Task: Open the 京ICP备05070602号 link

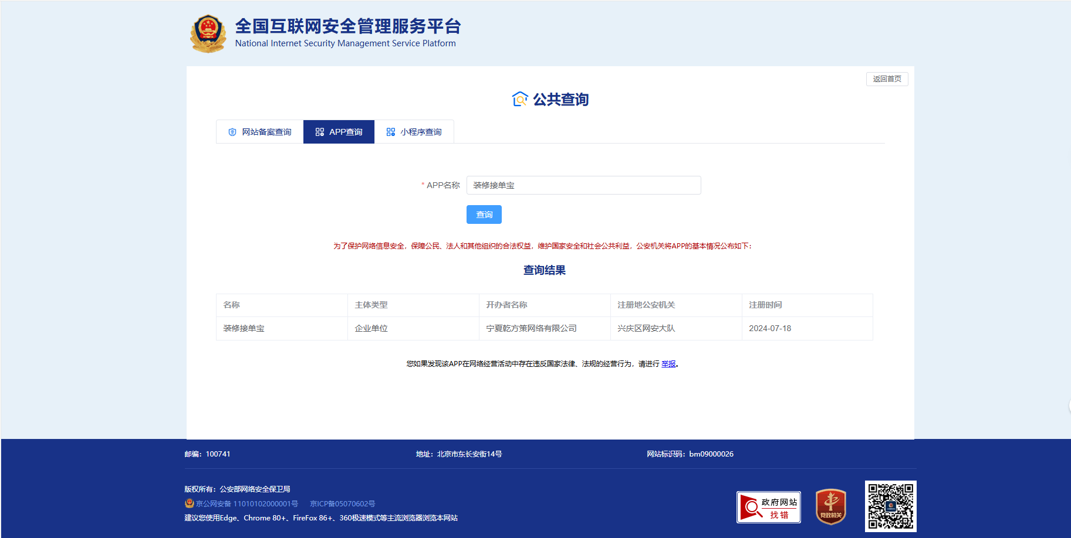Action: click(x=342, y=504)
